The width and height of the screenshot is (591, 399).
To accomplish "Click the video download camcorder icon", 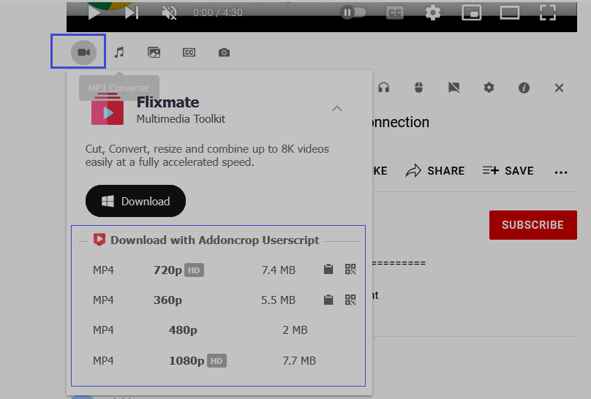I will point(83,53).
